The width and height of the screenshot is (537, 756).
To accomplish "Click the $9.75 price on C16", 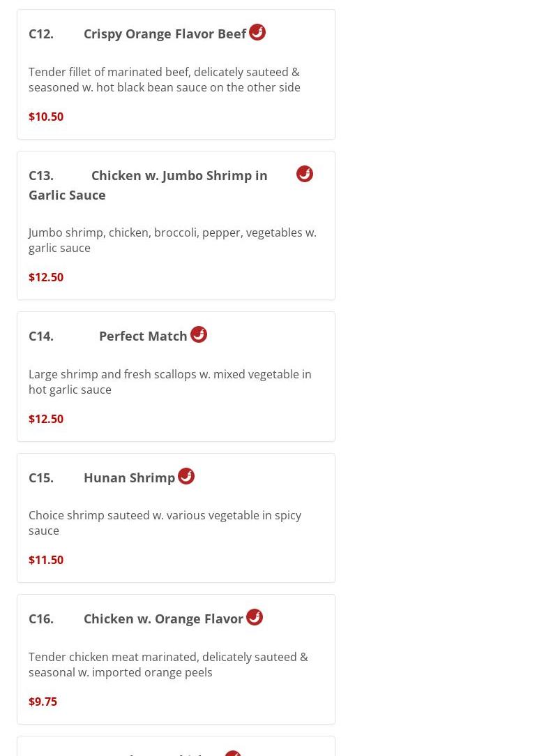I will [43, 702].
